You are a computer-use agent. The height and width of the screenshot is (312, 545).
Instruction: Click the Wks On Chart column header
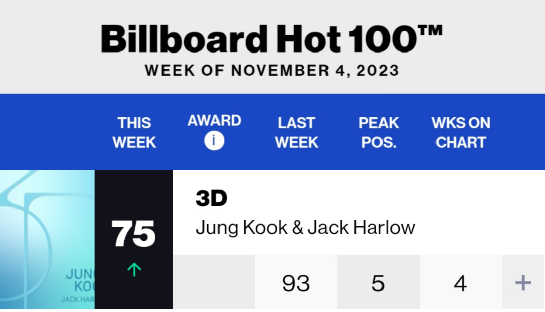click(461, 132)
